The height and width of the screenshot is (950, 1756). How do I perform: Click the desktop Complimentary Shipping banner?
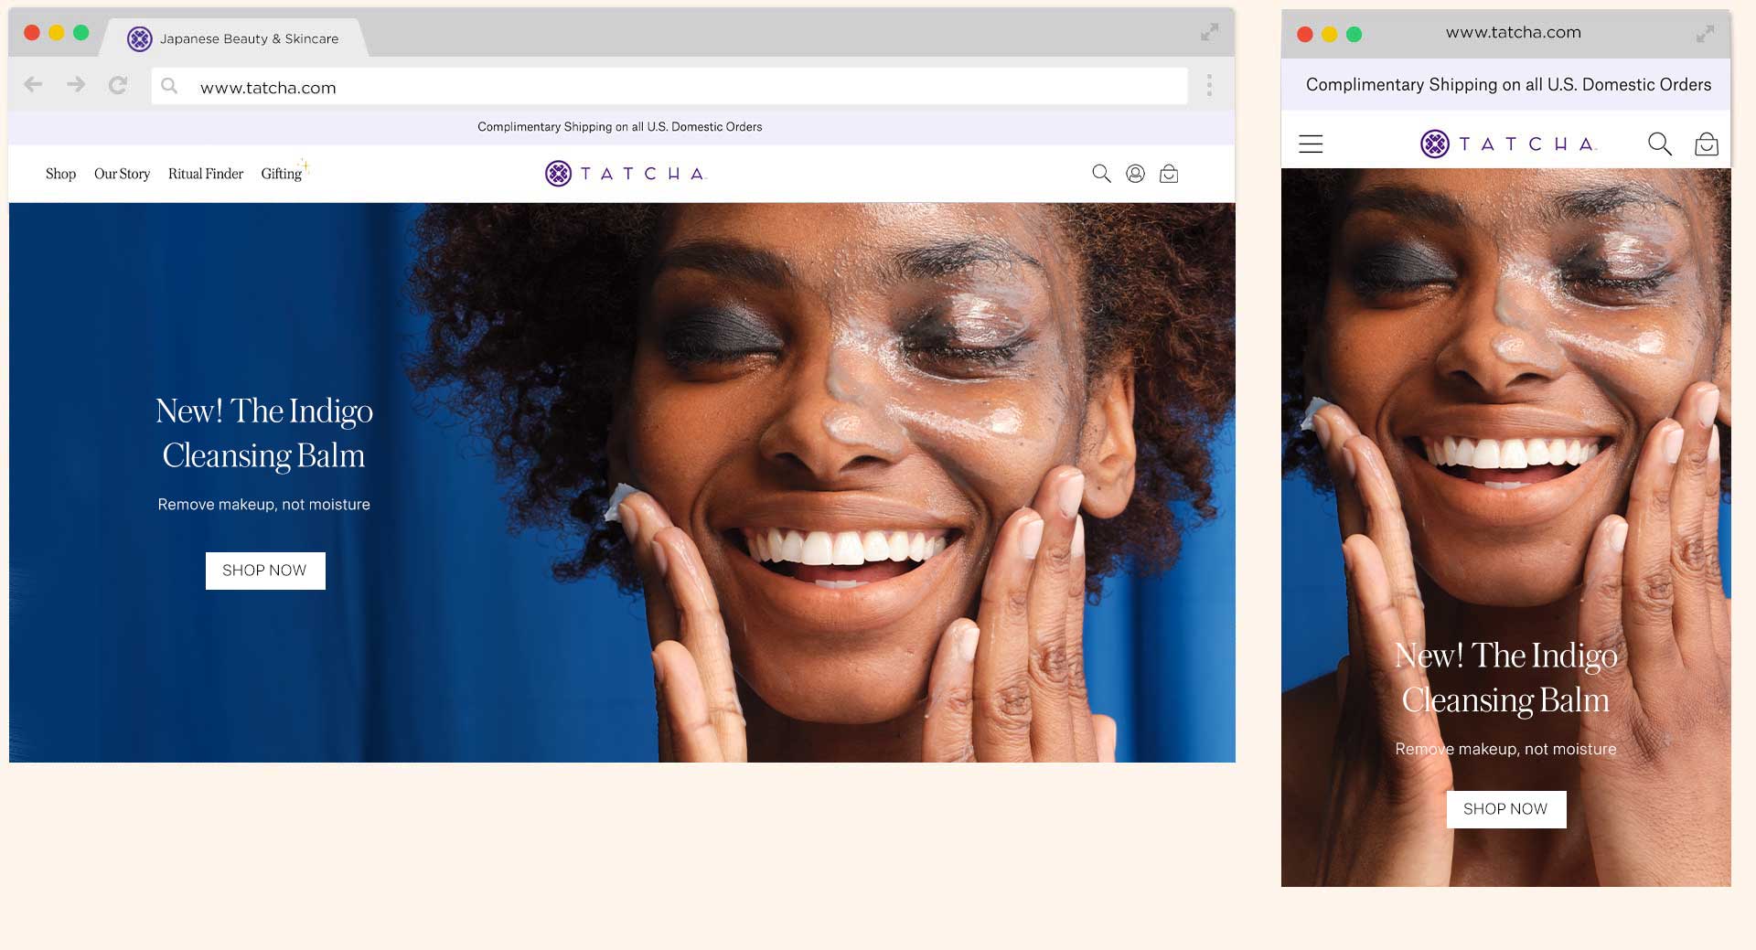(620, 127)
